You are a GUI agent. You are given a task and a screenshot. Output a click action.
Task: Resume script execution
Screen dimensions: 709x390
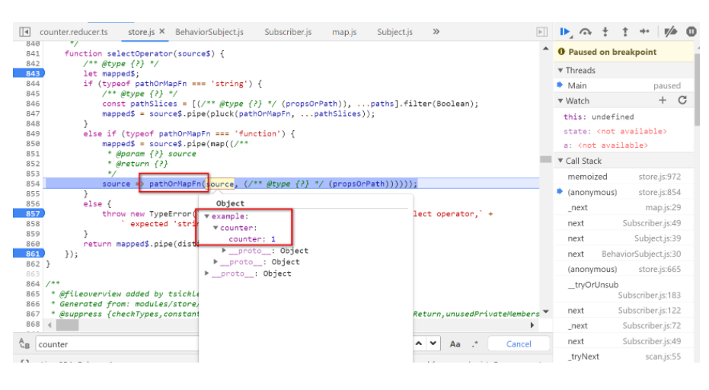pos(566,31)
